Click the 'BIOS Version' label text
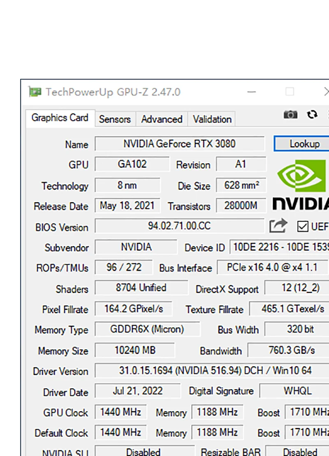 coord(62,227)
